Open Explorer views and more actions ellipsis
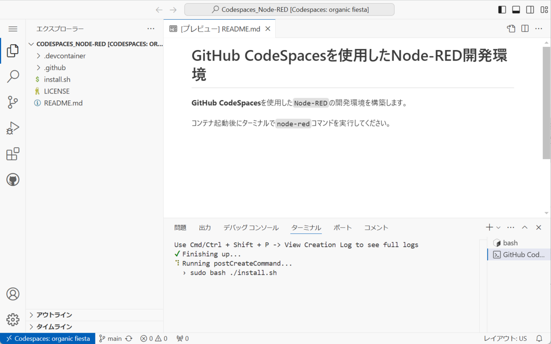 click(151, 29)
